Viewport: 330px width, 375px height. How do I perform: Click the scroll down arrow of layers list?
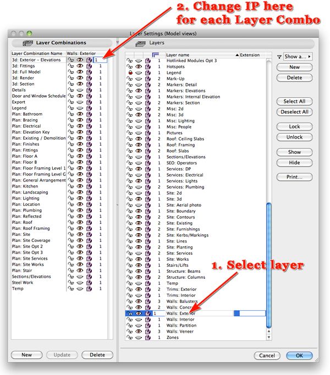pyautogui.click(x=269, y=337)
